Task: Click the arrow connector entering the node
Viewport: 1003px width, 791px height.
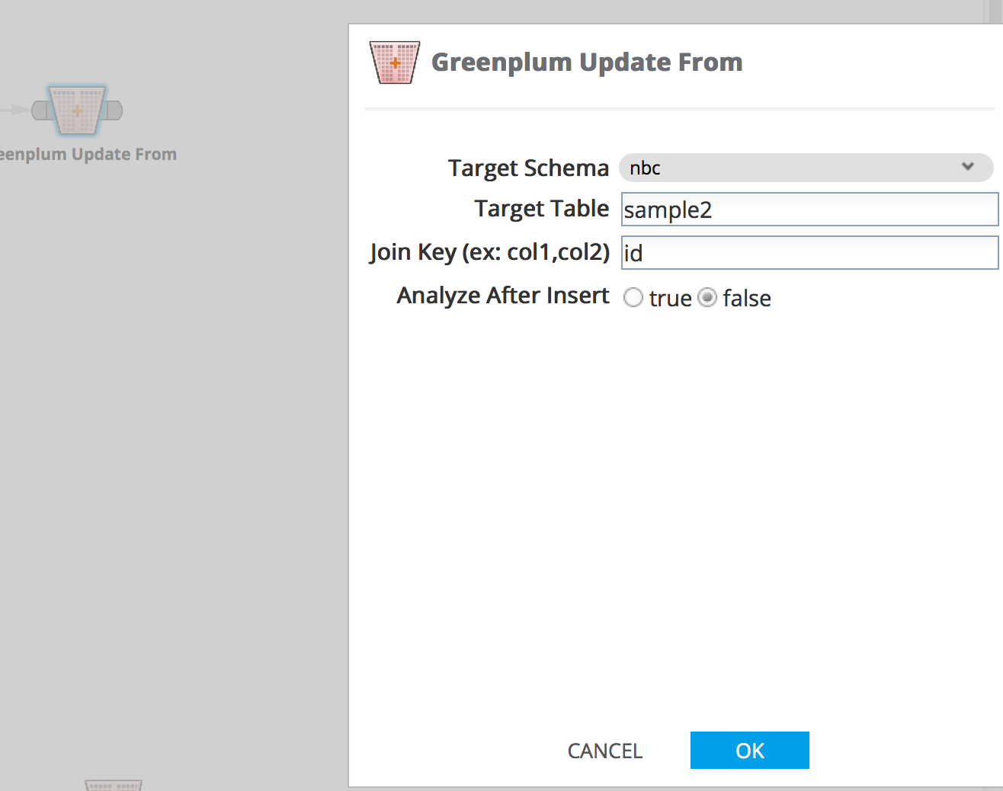Action: click(x=13, y=110)
